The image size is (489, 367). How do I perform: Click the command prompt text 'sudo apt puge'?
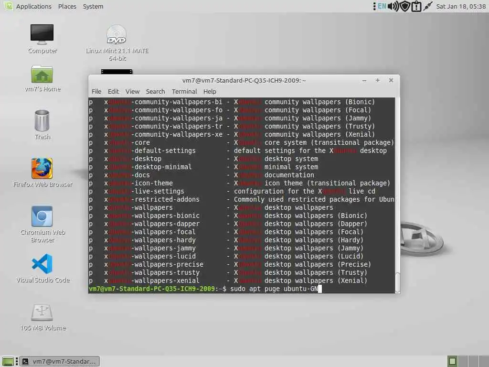(x=255, y=289)
